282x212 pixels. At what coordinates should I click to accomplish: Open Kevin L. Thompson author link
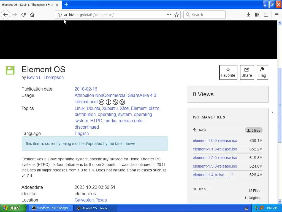point(45,77)
